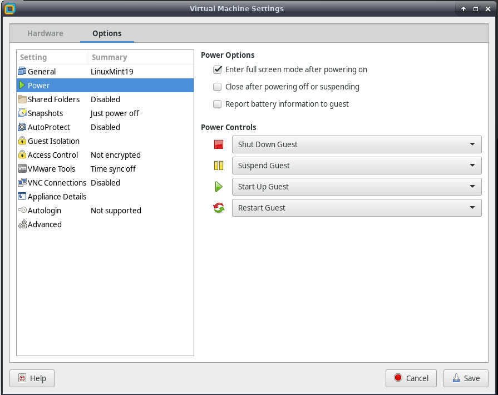Screen dimensions: 498x395
Task: Switch to the Hardware tab
Action: point(45,33)
